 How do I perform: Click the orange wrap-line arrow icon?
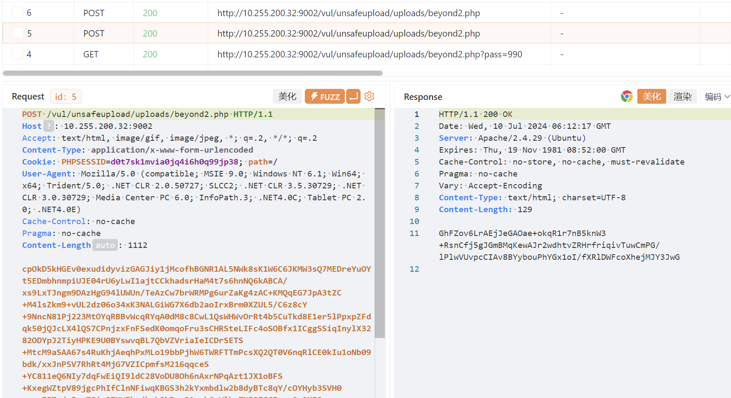(x=353, y=97)
